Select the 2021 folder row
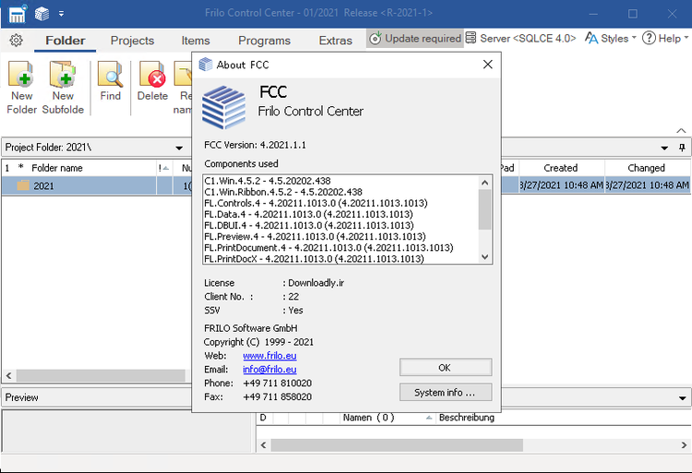 [x=44, y=185]
